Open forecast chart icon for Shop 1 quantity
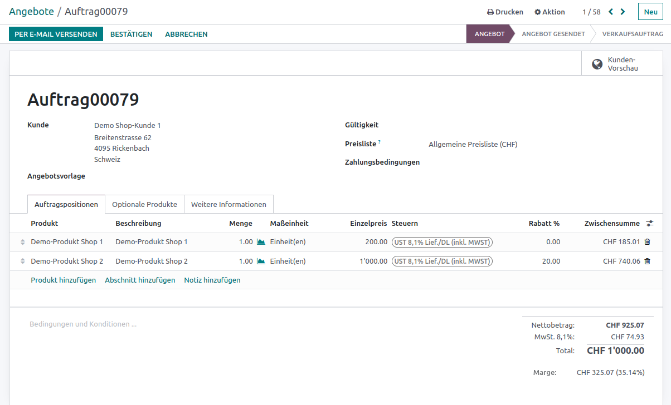Image resolution: width=671 pixels, height=405 pixels. pyautogui.click(x=261, y=242)
